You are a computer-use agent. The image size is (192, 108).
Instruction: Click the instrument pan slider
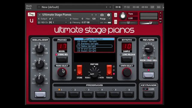click(128, 23)
